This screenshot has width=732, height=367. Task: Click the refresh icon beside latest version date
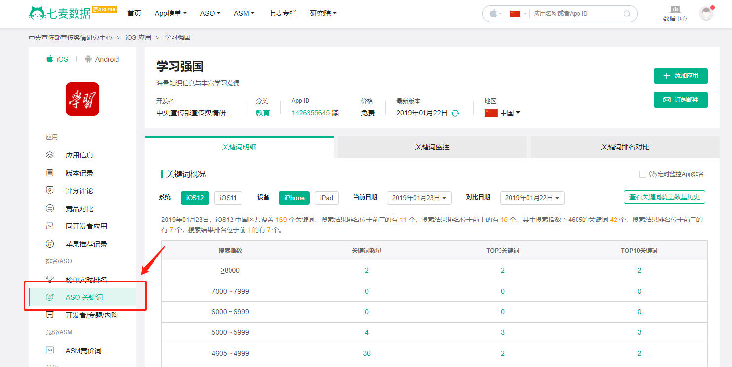(x=455, y=113)
